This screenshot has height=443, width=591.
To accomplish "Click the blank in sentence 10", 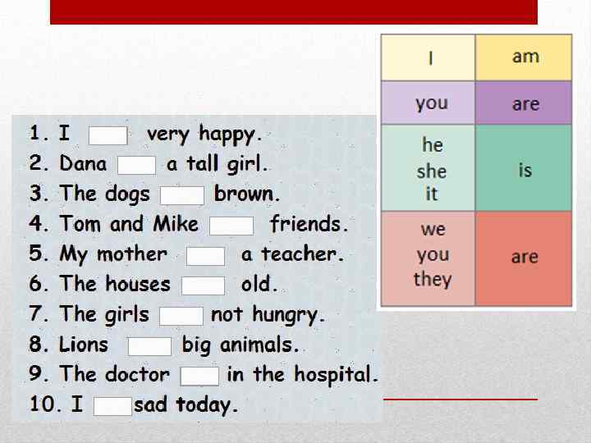I will tap(112, 406).
